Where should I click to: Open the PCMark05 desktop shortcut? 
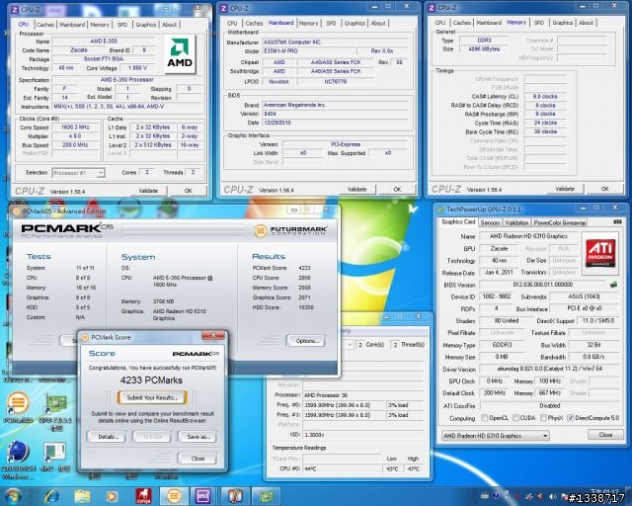tap(18, 407)
